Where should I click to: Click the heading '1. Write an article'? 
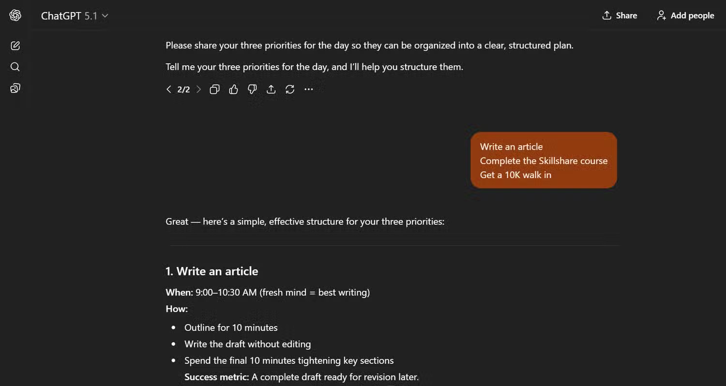(212, 271)
